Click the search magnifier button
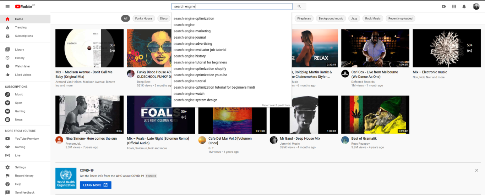Image resolution: width=485 pixels, height=195 pixels. click(299, 6)
